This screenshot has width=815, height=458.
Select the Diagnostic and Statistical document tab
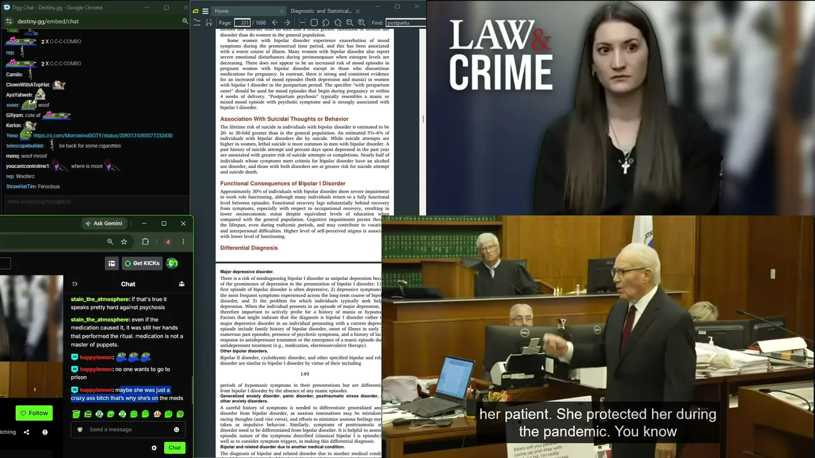[321, 11]
